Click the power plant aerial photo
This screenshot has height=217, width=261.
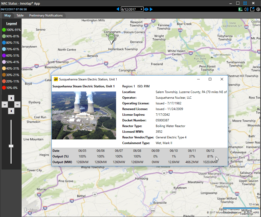(84, 115)
